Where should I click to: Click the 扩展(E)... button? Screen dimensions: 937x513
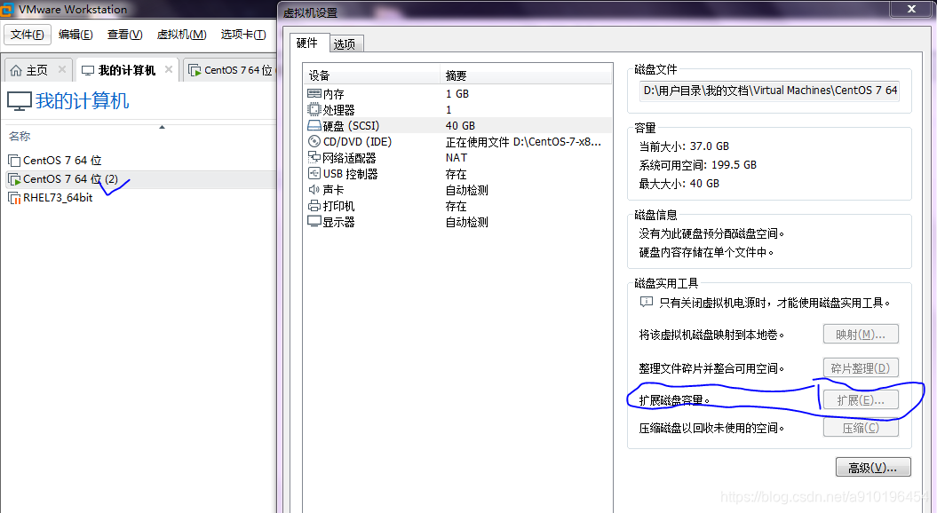click(x=861, y=400)
